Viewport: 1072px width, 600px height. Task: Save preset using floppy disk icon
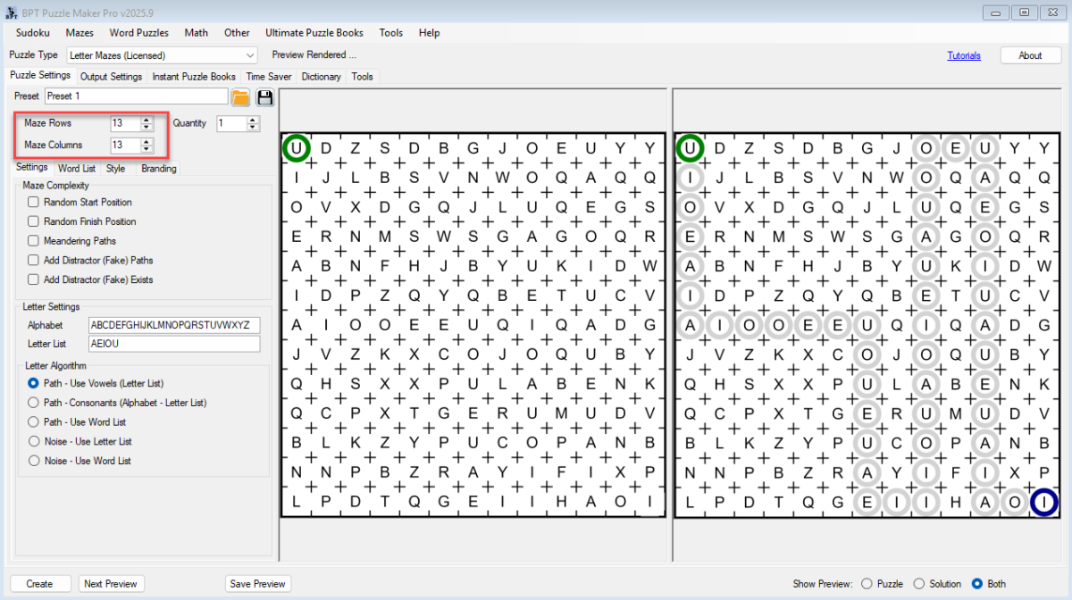coord(264,97)
